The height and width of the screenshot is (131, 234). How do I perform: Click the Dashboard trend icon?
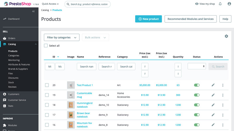point(5,19)
